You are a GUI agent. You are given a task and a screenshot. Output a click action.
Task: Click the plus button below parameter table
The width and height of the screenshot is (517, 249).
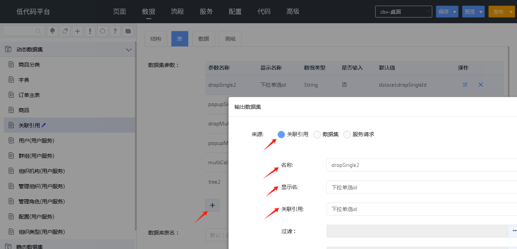point(212,205)
